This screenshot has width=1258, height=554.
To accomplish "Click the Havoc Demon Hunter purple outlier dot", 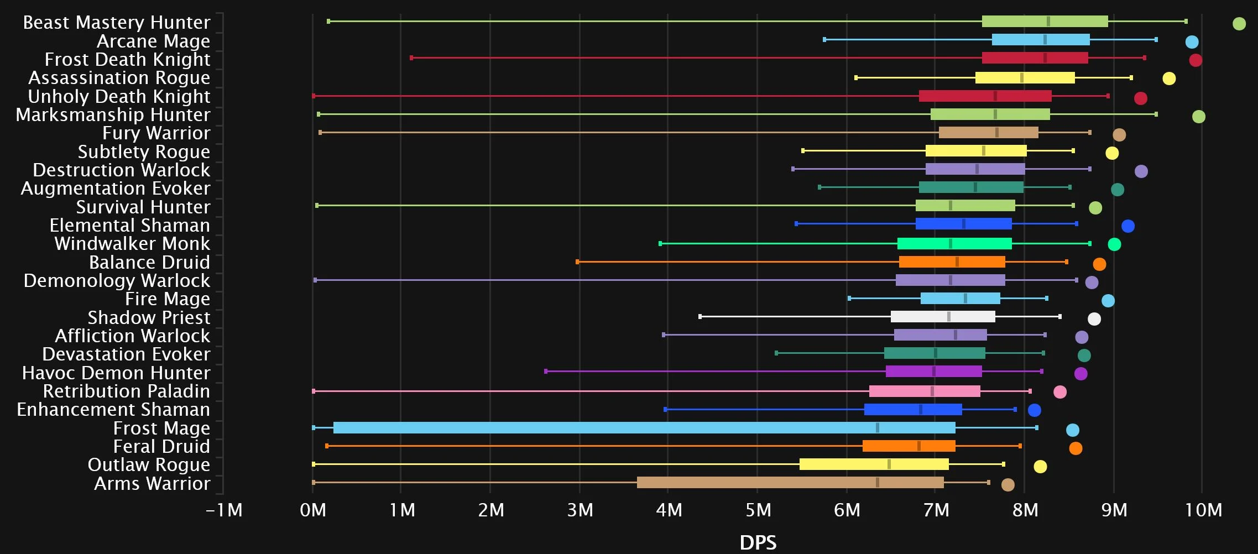I will 1080,374.
